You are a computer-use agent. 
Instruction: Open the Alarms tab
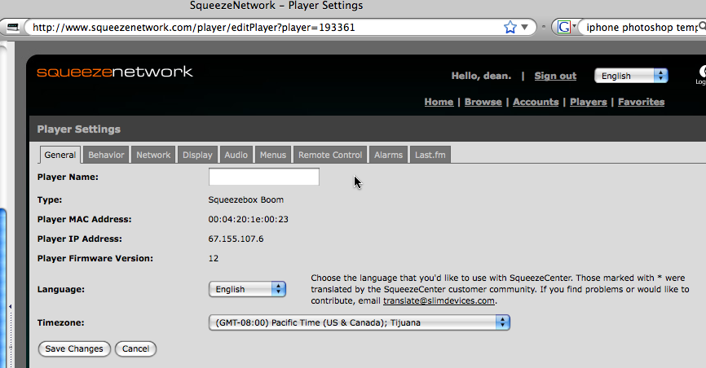[388, 155]
